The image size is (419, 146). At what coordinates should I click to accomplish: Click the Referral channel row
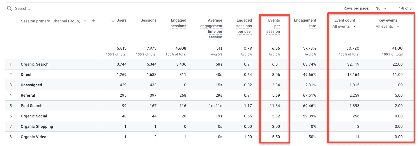click(x=28, y=95)
